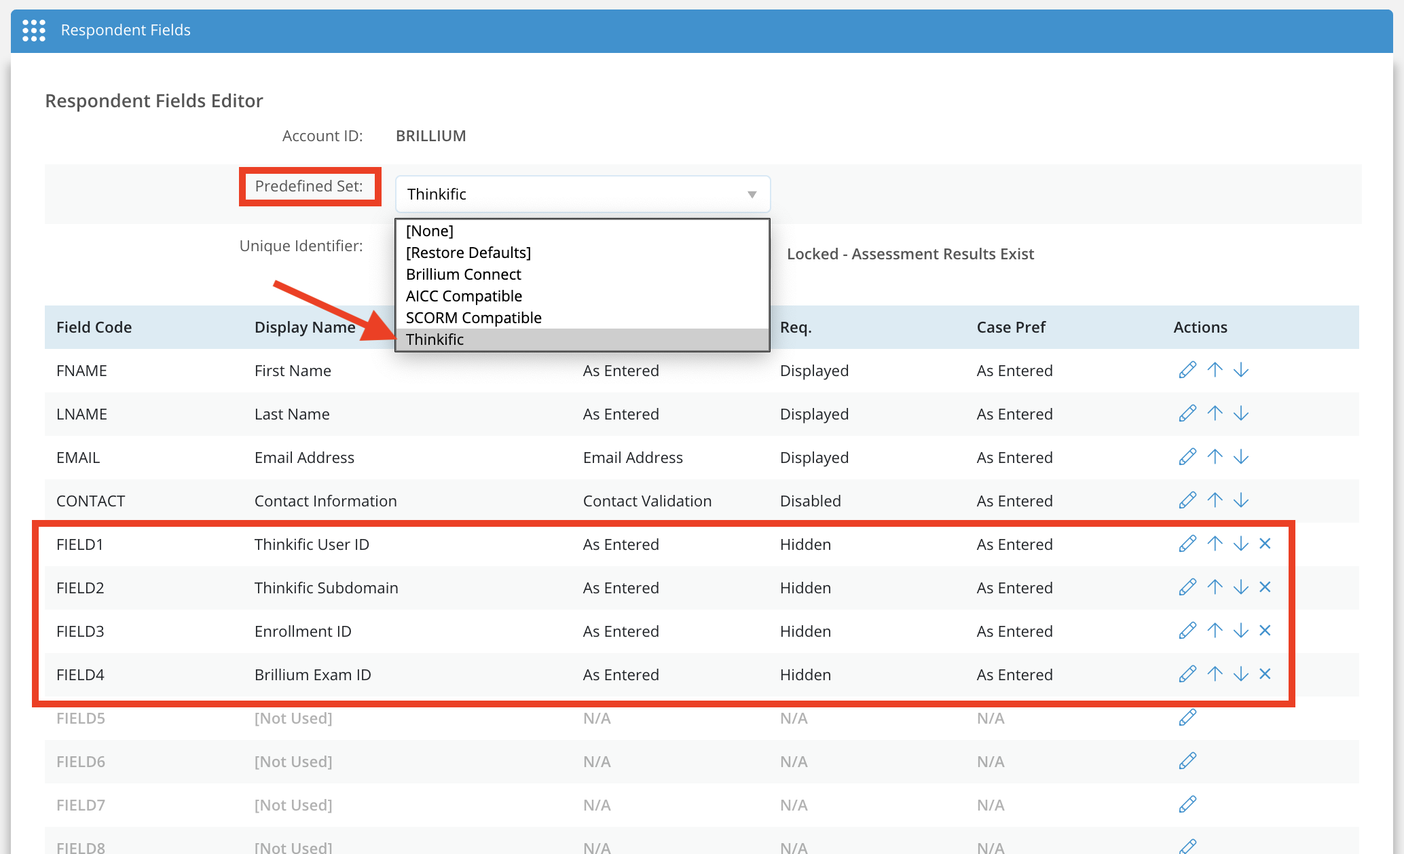The width and height of the screenshot is (1404, 854).
Task: Click the Respondent Fields header title
Action: coord(126,30)
